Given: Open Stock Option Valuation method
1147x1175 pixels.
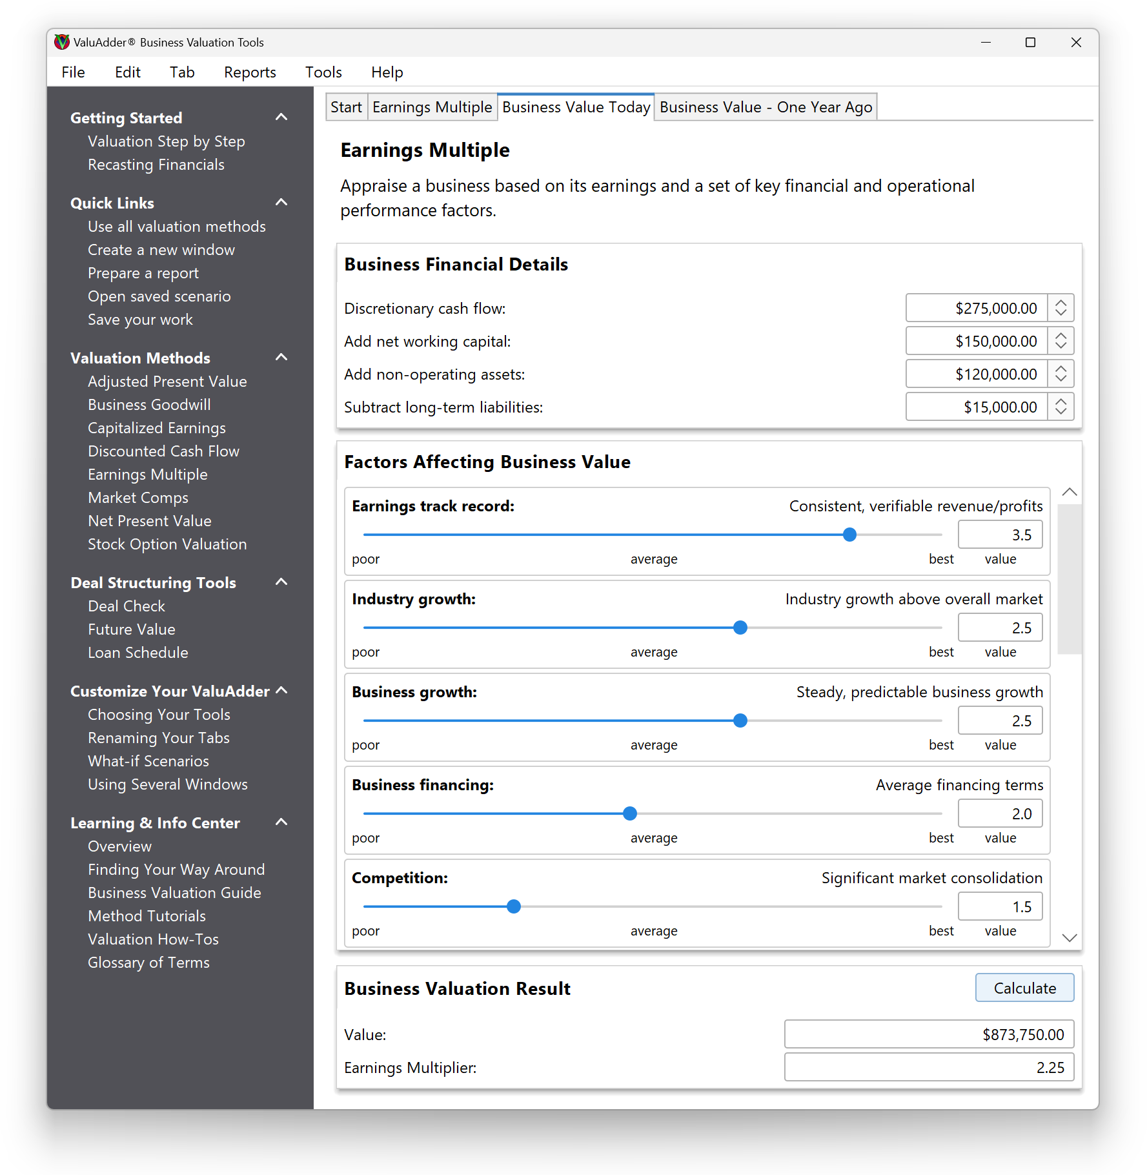Looking at the screenshot, I should [167, 544].
